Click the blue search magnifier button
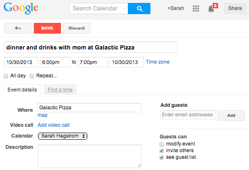249x170 pixels. pos(139,9)
